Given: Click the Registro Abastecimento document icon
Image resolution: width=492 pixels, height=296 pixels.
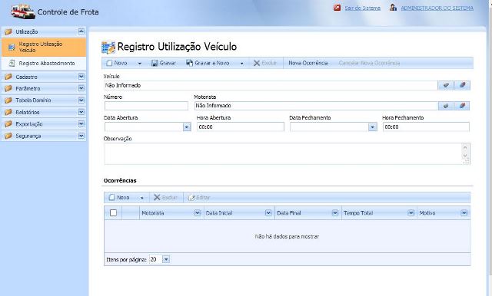Looking at the screenshot, I should 12,63.
